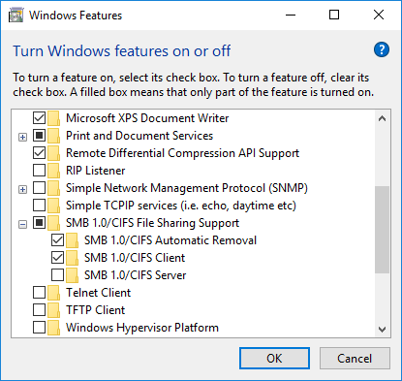The height and width of the screenshot is (381, 402).
Task: Click folder icon beside Telnet Client
Action: (53, 293)
